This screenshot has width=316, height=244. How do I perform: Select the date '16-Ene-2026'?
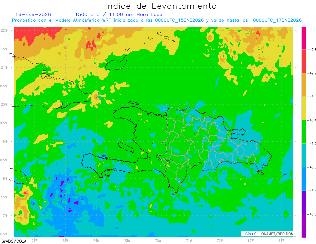pos(33,14)
